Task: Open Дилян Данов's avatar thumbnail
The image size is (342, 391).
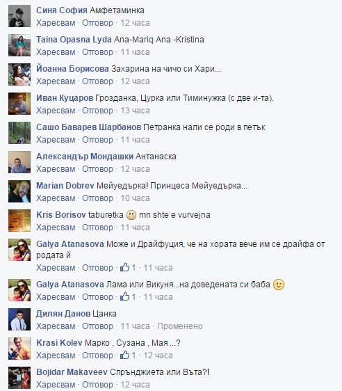Action: (x=19, y=319)
